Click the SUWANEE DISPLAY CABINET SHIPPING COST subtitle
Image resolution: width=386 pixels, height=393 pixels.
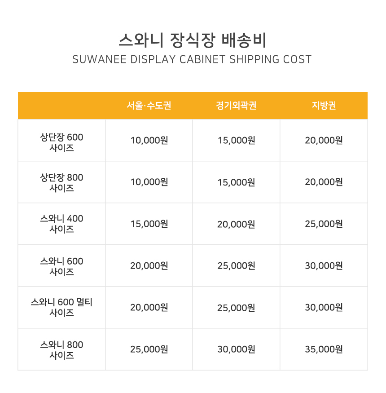pos(192,60)
